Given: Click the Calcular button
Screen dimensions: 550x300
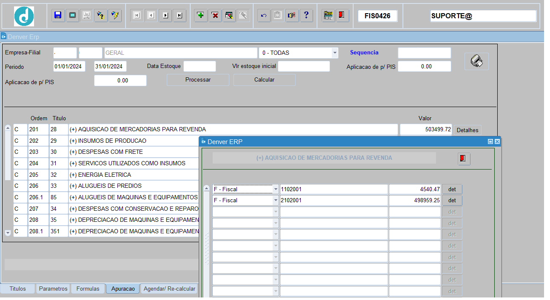Looking at the screenshot, I should [x=264, y=80].
